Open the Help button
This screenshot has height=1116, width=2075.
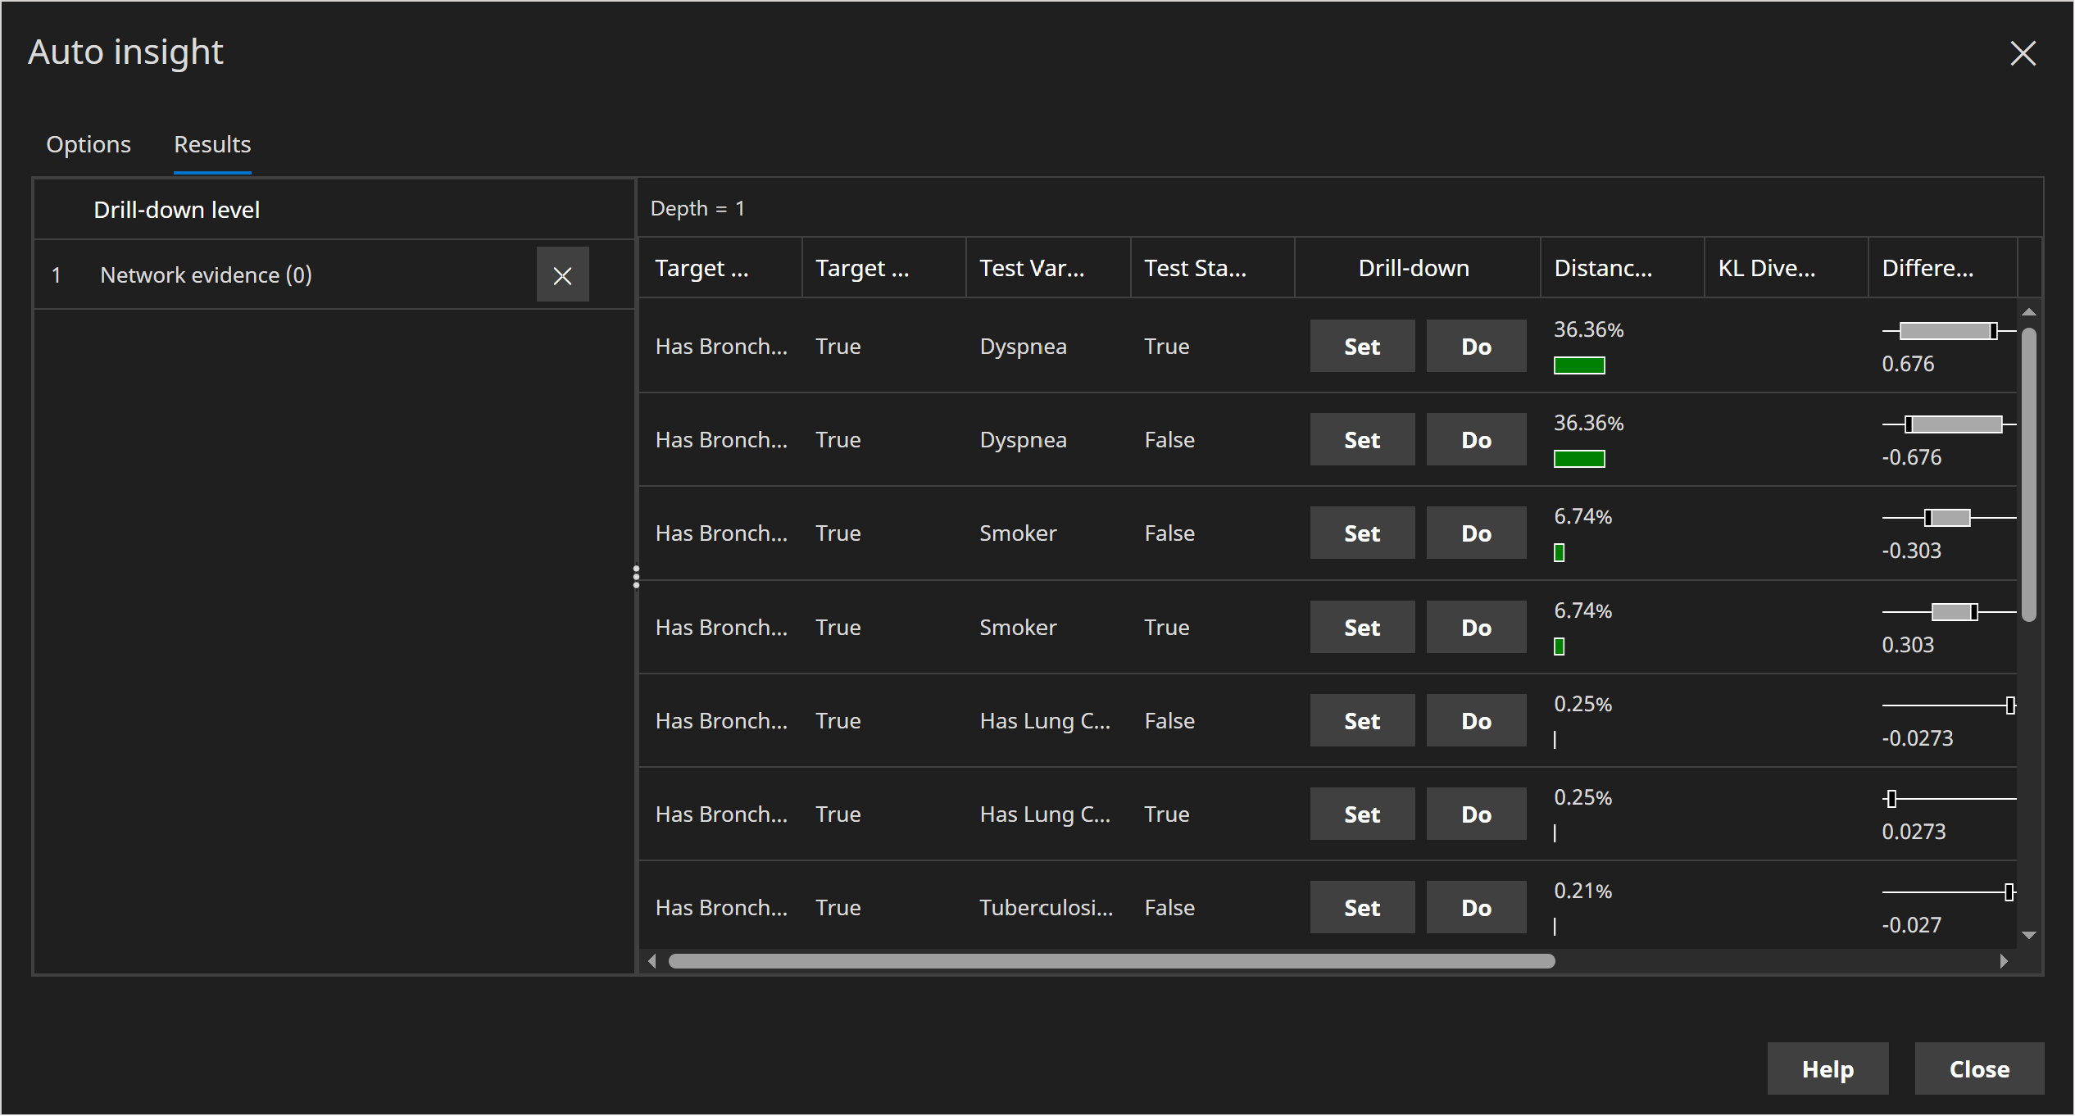(x=1828, y=1068)
